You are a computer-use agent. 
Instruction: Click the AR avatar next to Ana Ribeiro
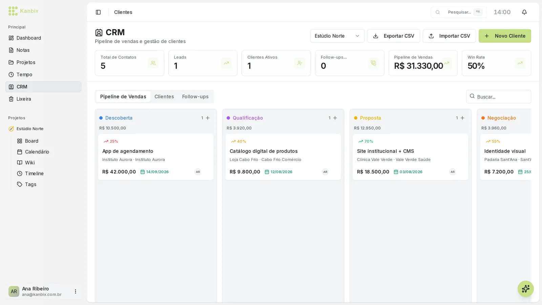[14, 291]
